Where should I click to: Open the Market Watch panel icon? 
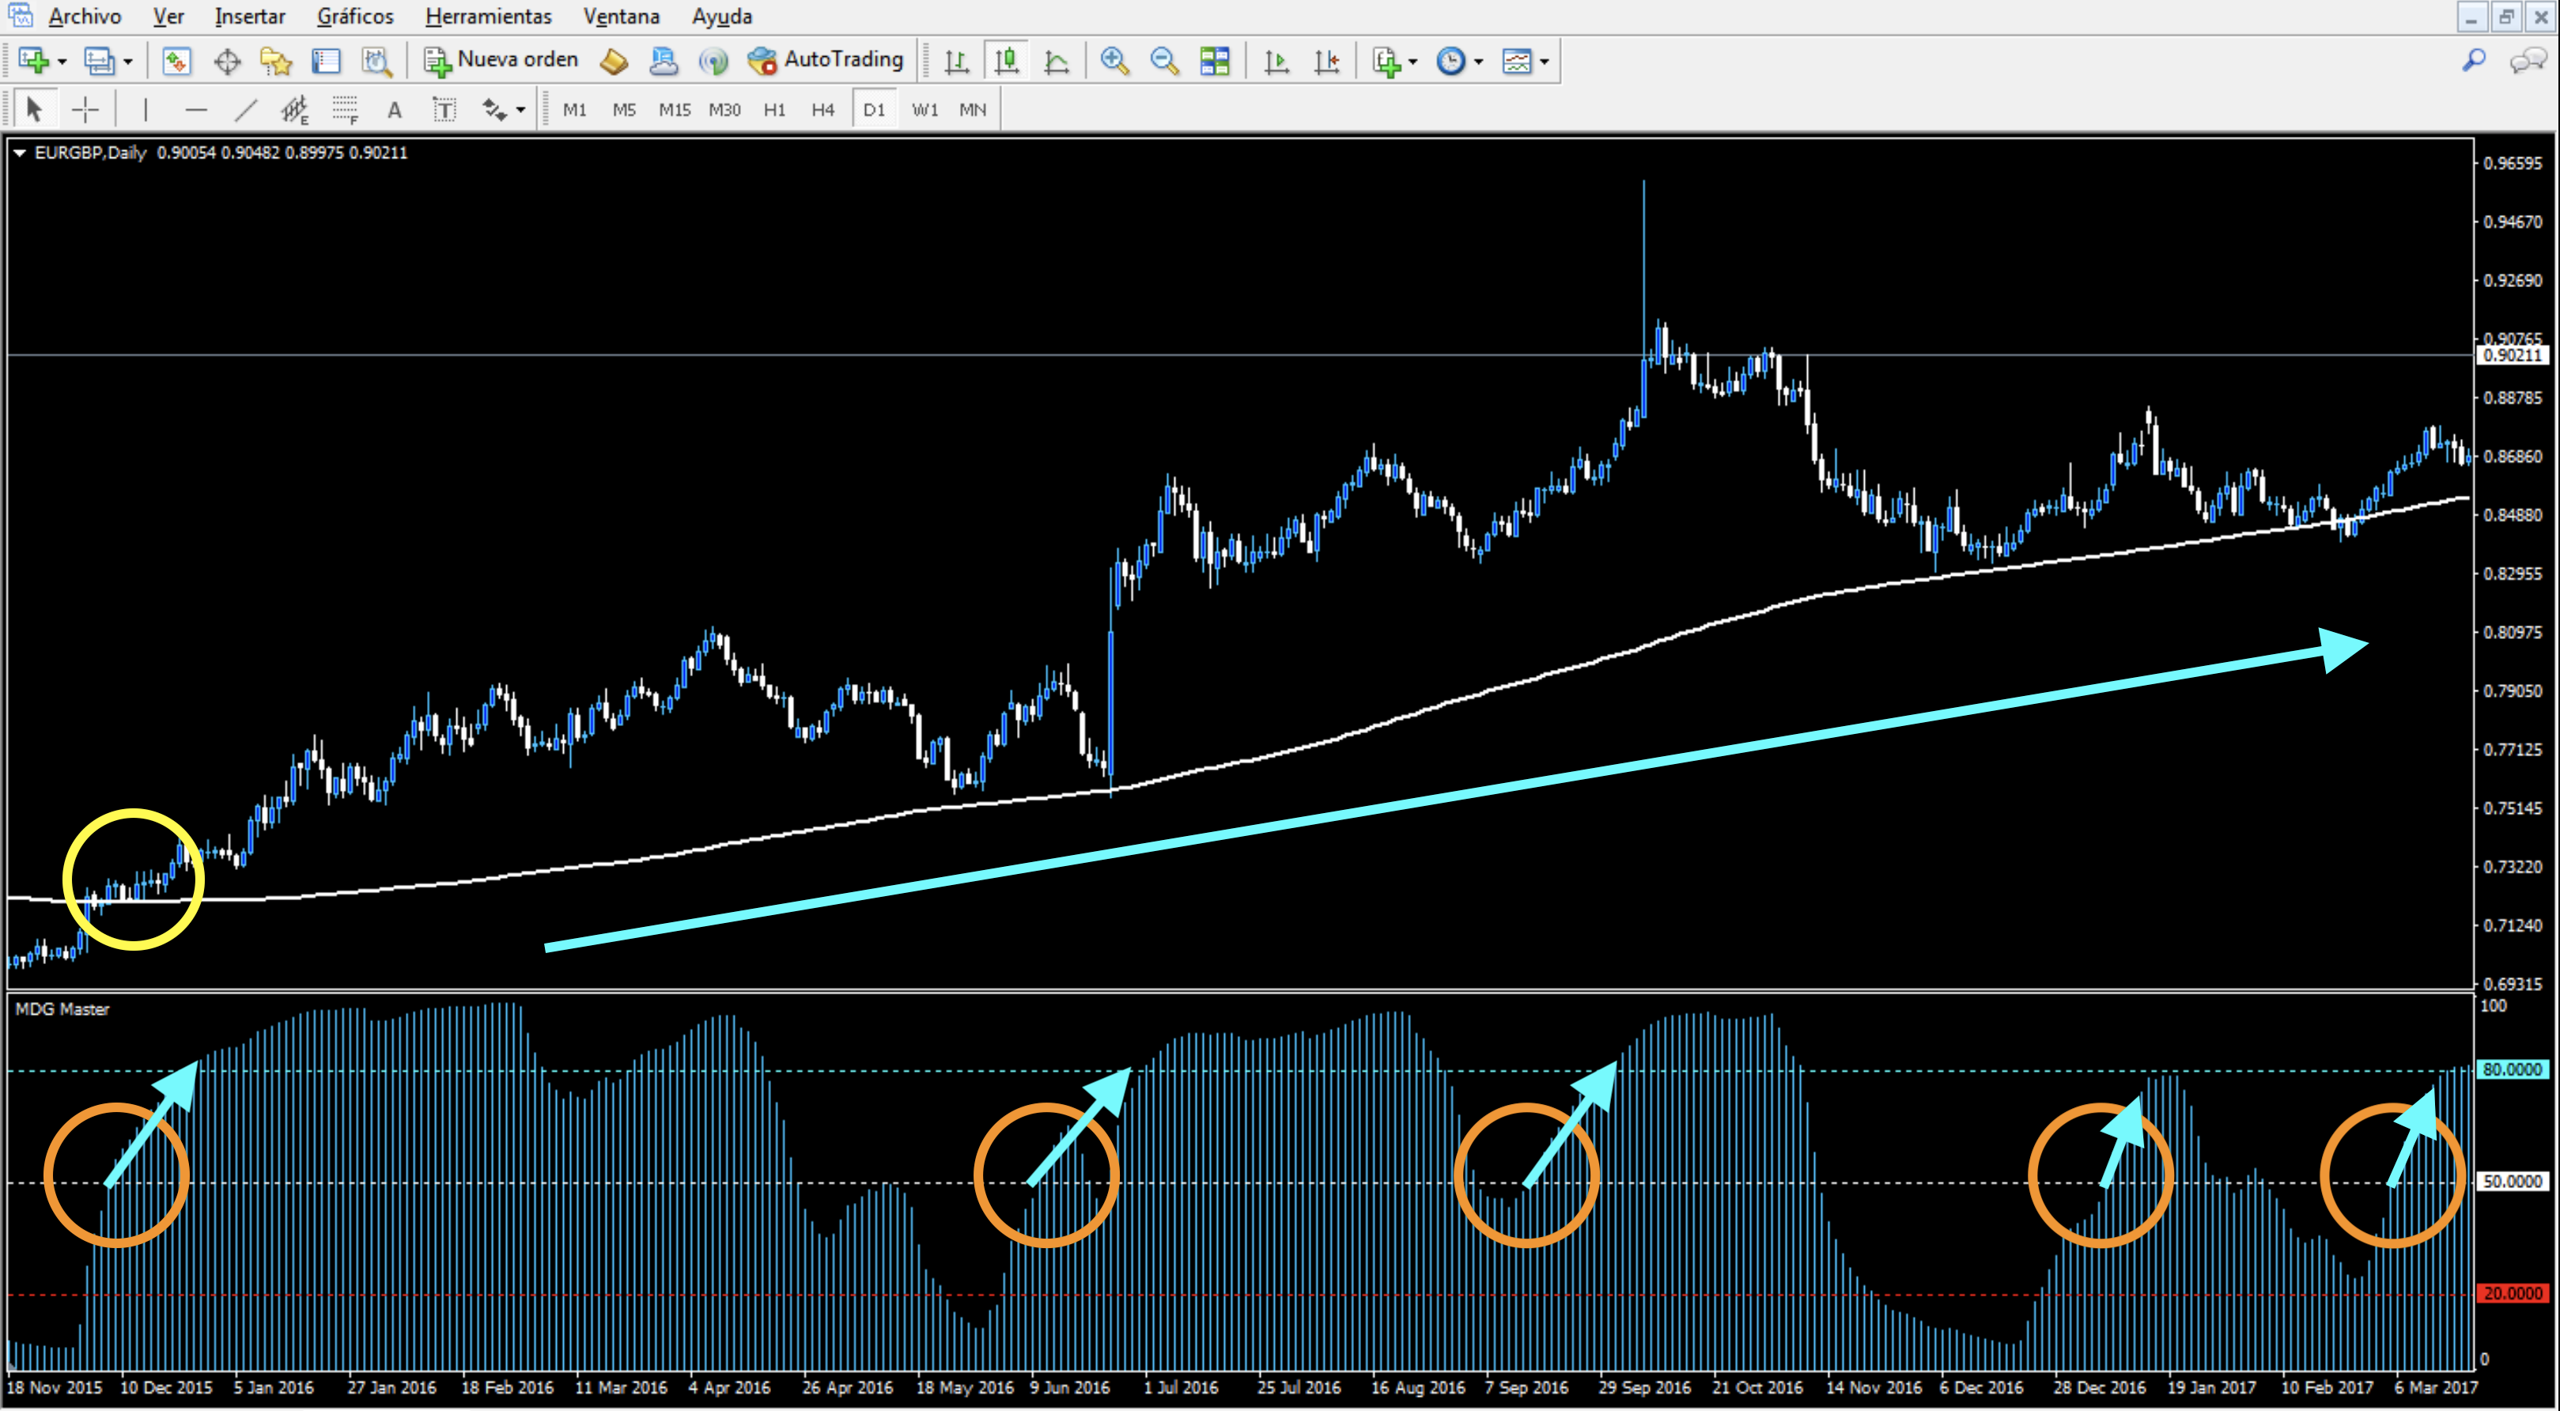click(x=176, y=62)
